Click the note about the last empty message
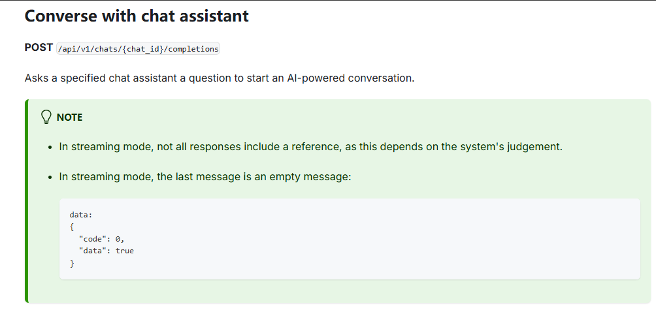This screenshot has height=316, width=656. (x=205, y=177)
